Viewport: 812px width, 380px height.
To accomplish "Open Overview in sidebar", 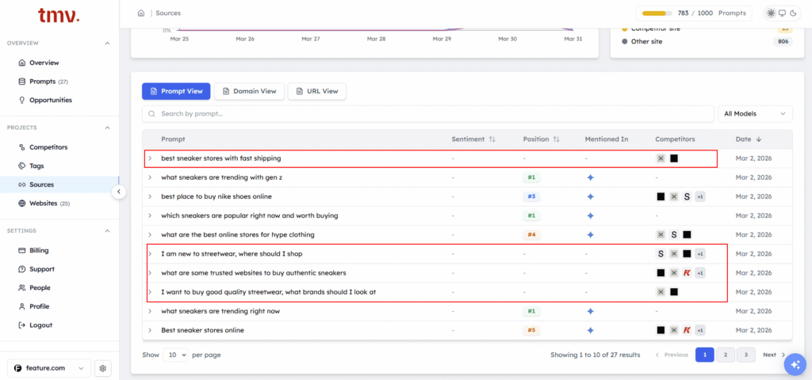I will 44,63.
